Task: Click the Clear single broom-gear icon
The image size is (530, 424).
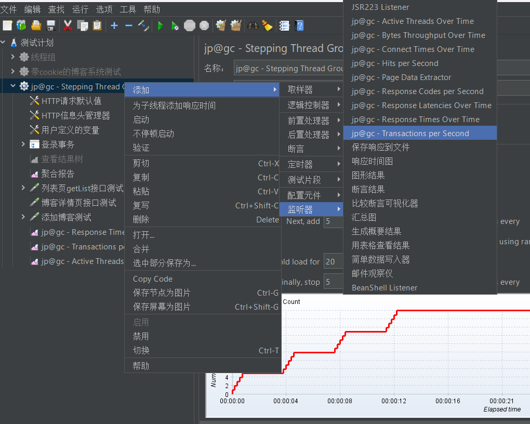Action: (221, 25)
